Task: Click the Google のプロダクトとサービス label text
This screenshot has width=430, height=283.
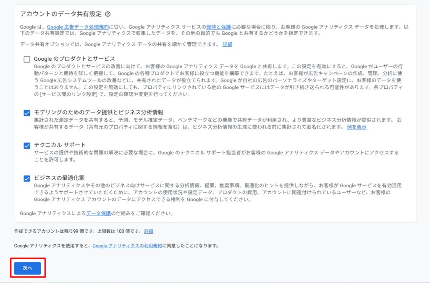Action: point(74,59)
